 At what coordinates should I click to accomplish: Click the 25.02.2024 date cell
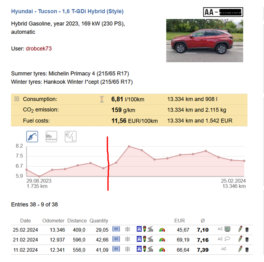coord(25,230)
